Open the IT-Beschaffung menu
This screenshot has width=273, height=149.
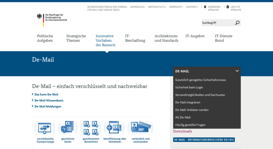pos(135,38)
